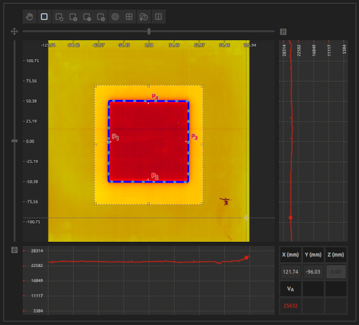Image resolution: width=359 pixels, height=325 pixels.
Task: Click the concentric circles target icon
Action: [x=115, y=17]
